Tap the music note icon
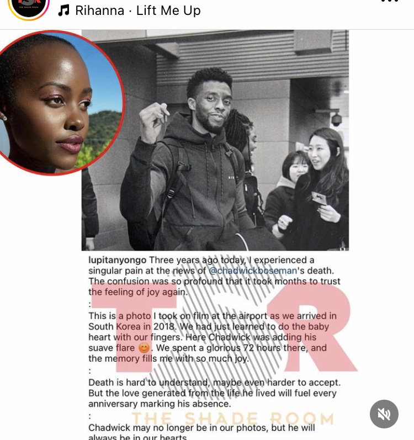Image resolution: width=414 pixels, height=440 pixels. pos(63,10)
